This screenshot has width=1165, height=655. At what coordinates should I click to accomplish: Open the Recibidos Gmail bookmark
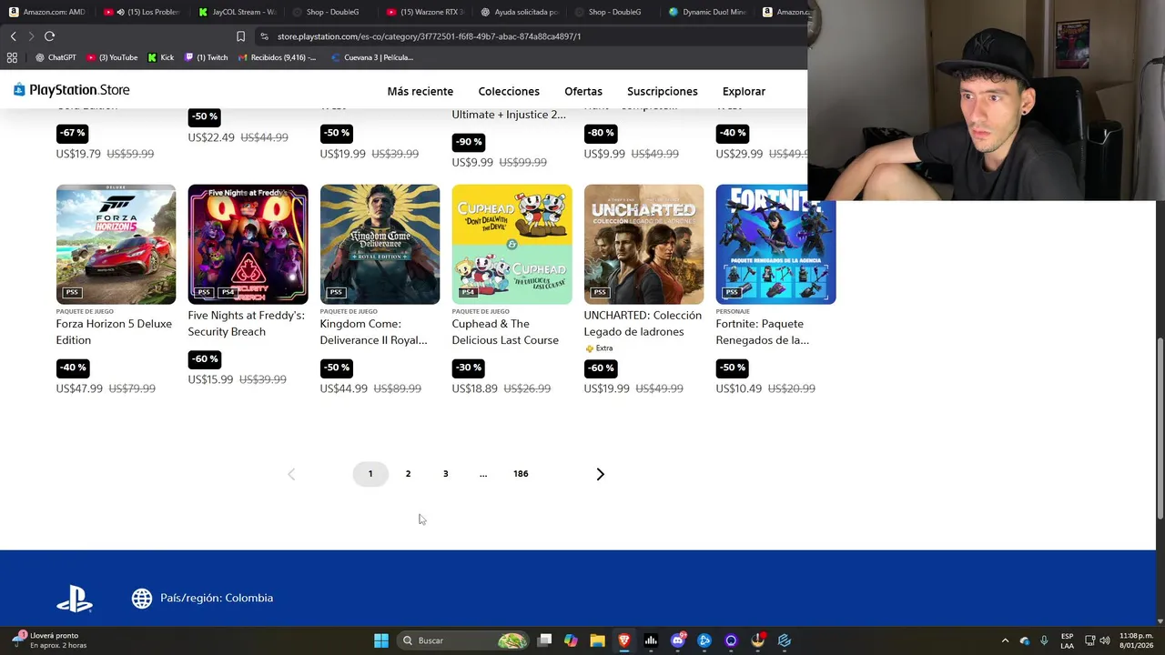click(x=277, y=57)
